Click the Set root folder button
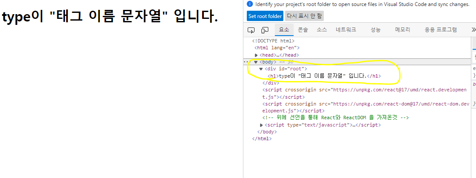Viewport: 476px width, 178px height. pos(265,16)
